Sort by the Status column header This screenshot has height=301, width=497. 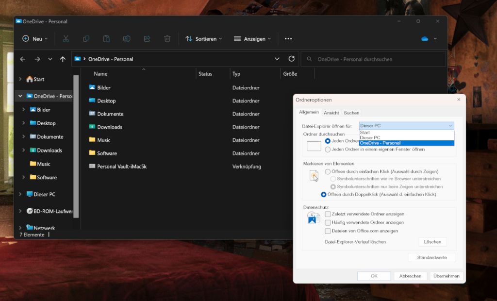(x=205, y=74)
